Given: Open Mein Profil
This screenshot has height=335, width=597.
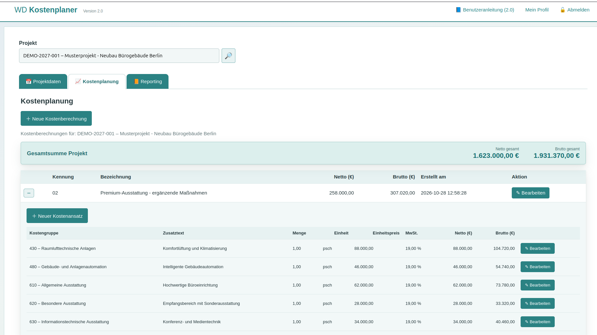Looking at the screenshot, I should tap(537, 10).
